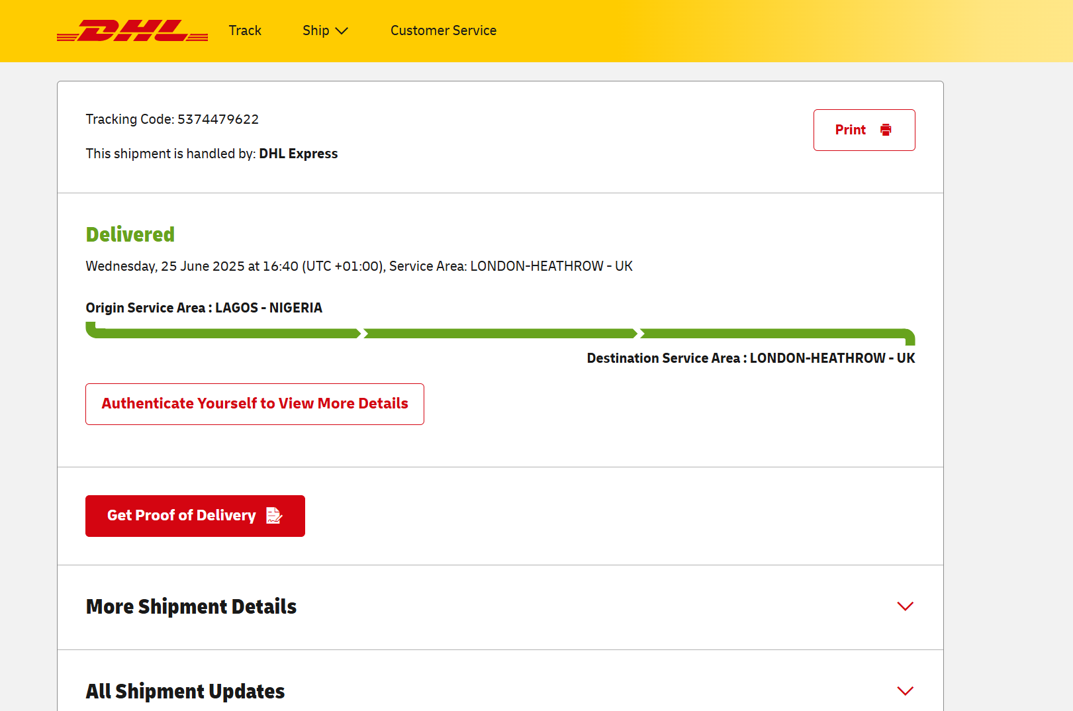Viewport: 1073px width, 711px height.
Task: Click the More Shipment Details heading
Action: pyautogui.click(x=191, y=606)
